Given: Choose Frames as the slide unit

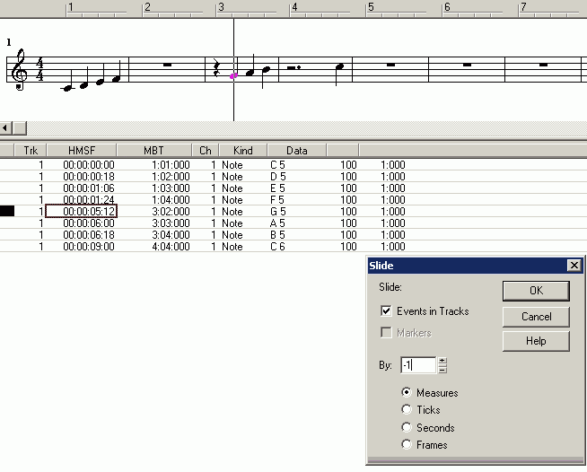Looking at the screenshot, I should point(407,445).
